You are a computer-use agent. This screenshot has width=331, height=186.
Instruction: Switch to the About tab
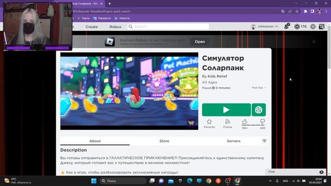coord(95,141)
